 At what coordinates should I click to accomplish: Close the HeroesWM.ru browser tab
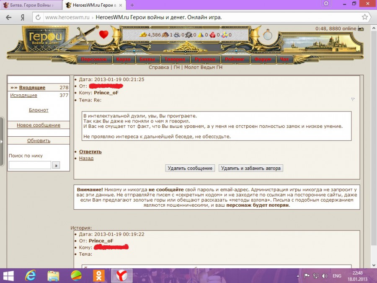coord(121,5)
